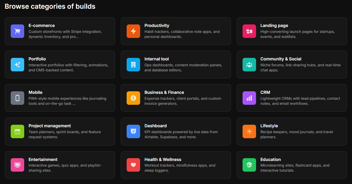
Task: Select the Entertainment card description text
Action: point(65,168)
